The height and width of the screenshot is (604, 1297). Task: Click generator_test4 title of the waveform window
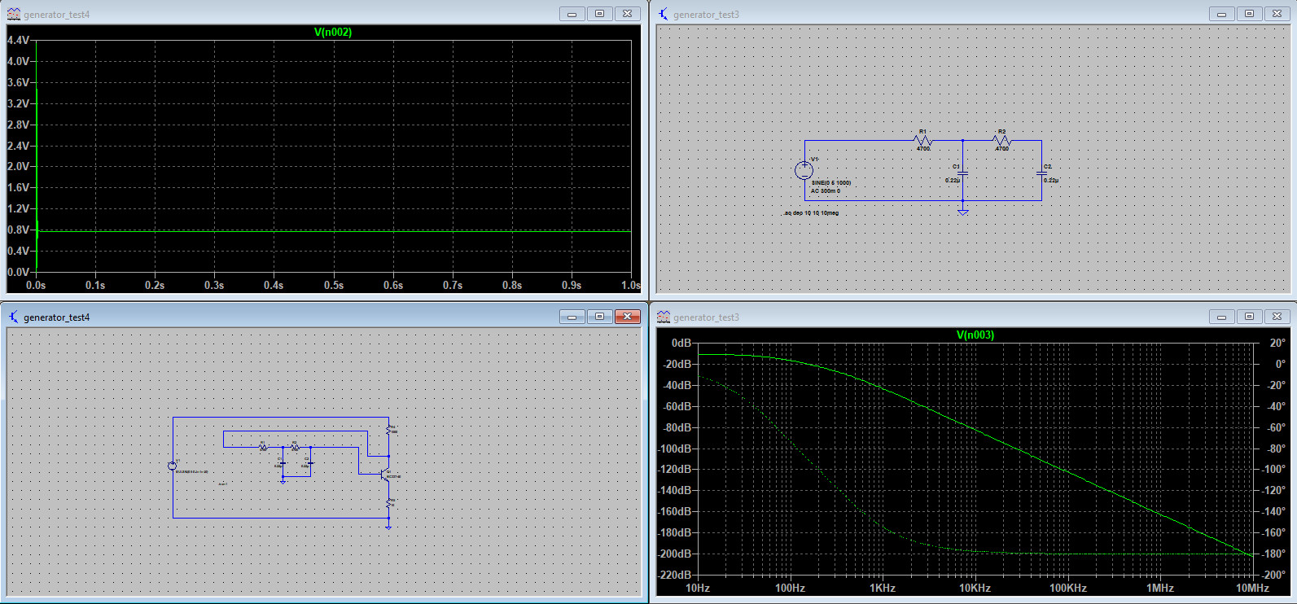point(57,15)
